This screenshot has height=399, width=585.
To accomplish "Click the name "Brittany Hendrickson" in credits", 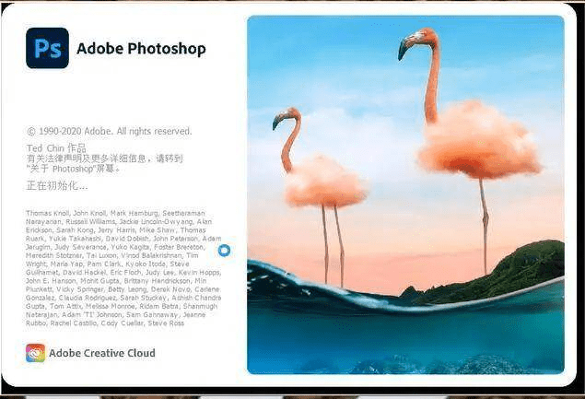I will click(x=162, y=281).
